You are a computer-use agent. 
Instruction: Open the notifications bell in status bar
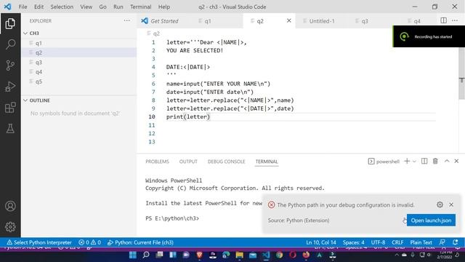pyautogui.click(x=456, y=242)
